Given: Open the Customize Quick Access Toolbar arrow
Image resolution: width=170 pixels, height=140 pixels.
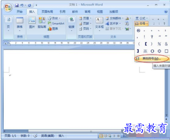Looking at the screenshot, I should (36, 5).
